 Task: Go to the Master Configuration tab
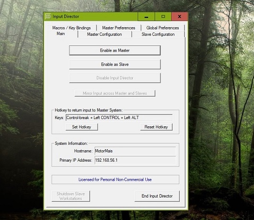(x=104, y=34)
